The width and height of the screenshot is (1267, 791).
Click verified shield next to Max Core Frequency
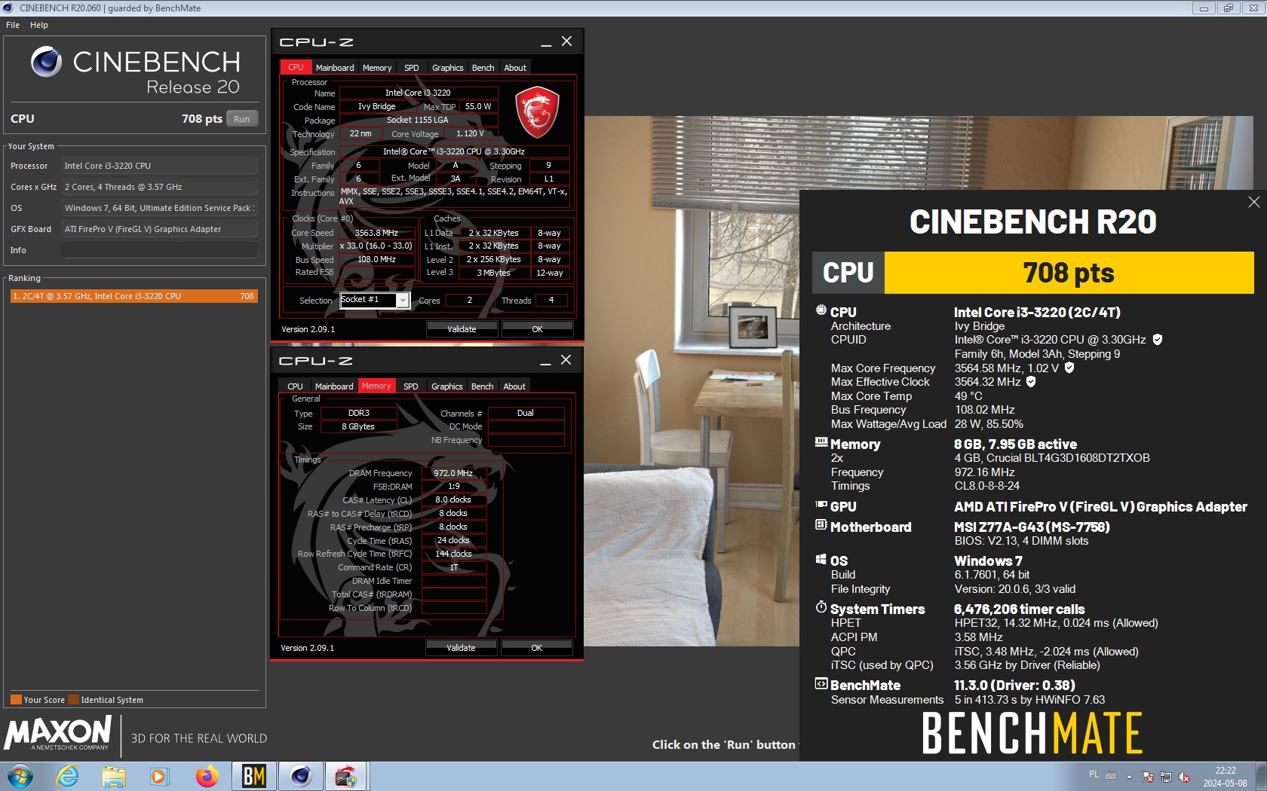click(x=1069, y=368)
